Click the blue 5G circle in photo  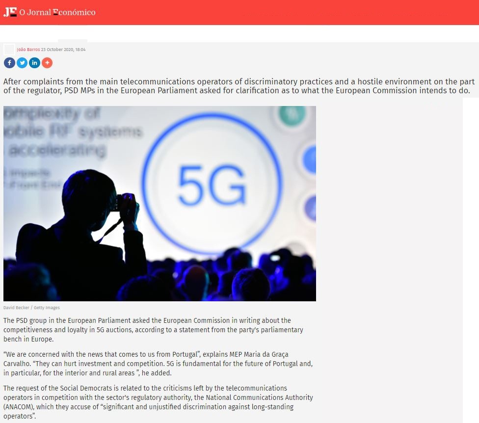pos(212,184)
